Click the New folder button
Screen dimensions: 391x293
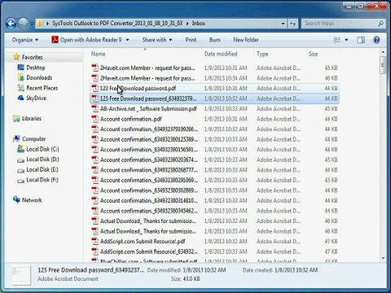coord(246,40)
